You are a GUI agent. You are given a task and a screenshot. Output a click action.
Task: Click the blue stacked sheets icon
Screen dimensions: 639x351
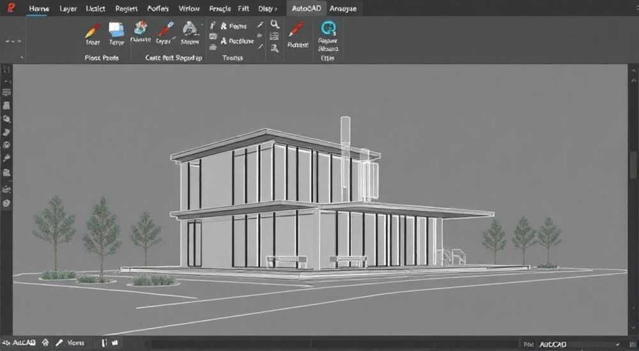[x=116, y=30]
